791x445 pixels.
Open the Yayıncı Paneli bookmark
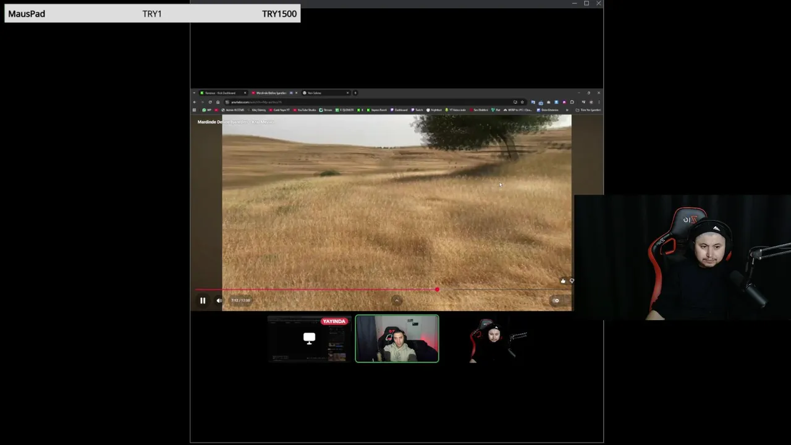point(377,110)
